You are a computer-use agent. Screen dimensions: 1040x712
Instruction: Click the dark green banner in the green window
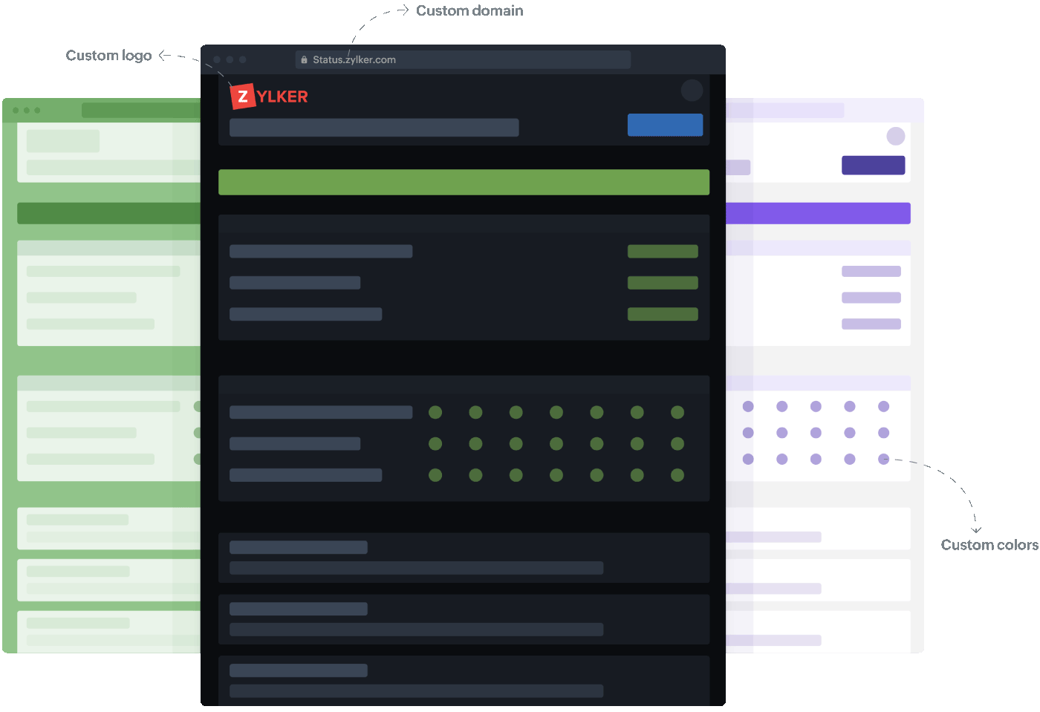pyautogui.click(x=109, y=213)
